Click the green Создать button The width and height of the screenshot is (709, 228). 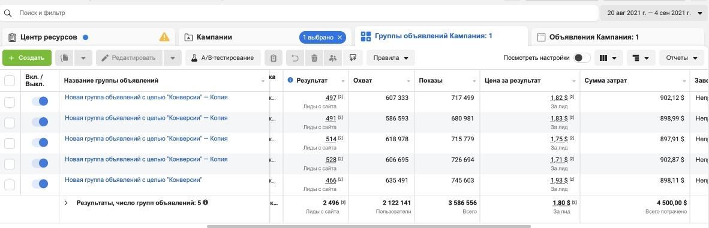27,58
